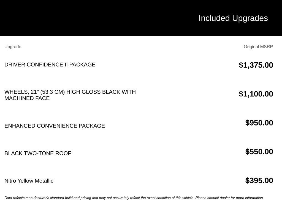Click the MACHINED FACE text line
282x211 pixels.
27,98
